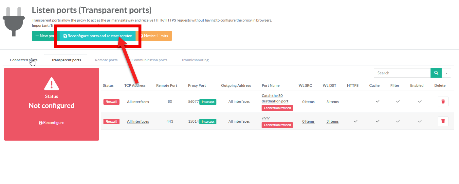Delete the port 443 row with trash icon
This screenshot has width=459, height=184.
[443, 121]
